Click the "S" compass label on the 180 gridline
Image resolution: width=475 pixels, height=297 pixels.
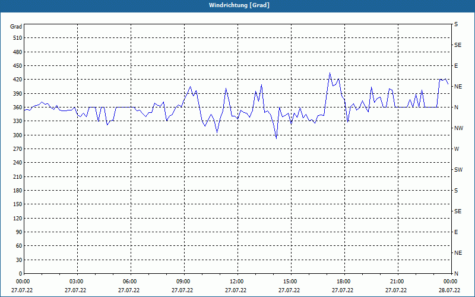456,191
